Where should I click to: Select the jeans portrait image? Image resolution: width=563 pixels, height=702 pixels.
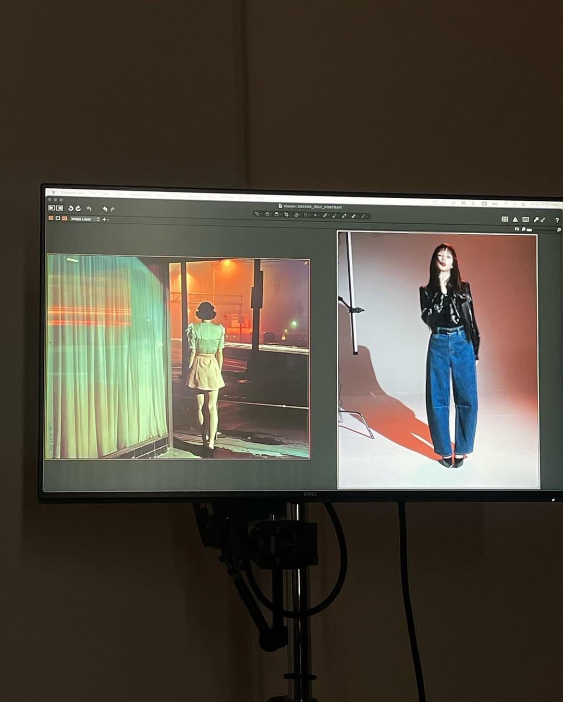[x=437, y=360]
